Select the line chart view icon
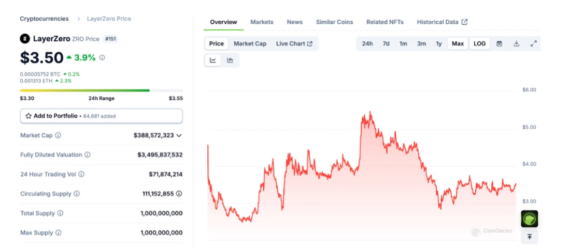Screen dimensions: 570x248 pyautogui.click(x=213, y=60)
